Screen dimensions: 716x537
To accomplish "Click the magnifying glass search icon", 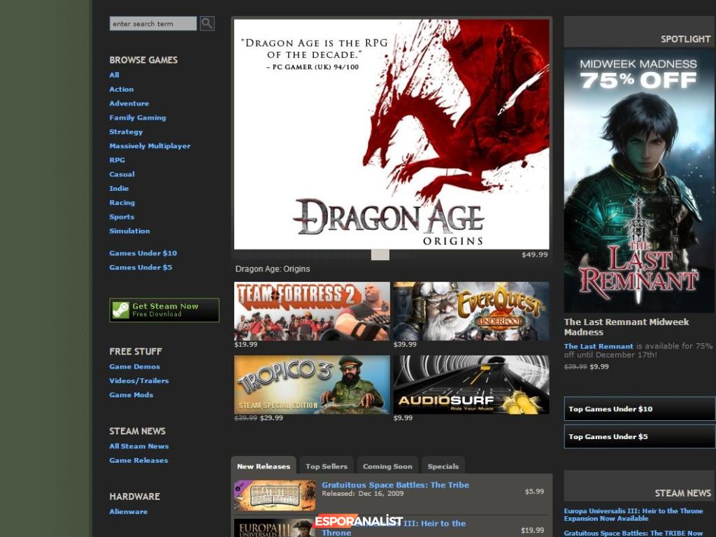I will pos(207,24).
